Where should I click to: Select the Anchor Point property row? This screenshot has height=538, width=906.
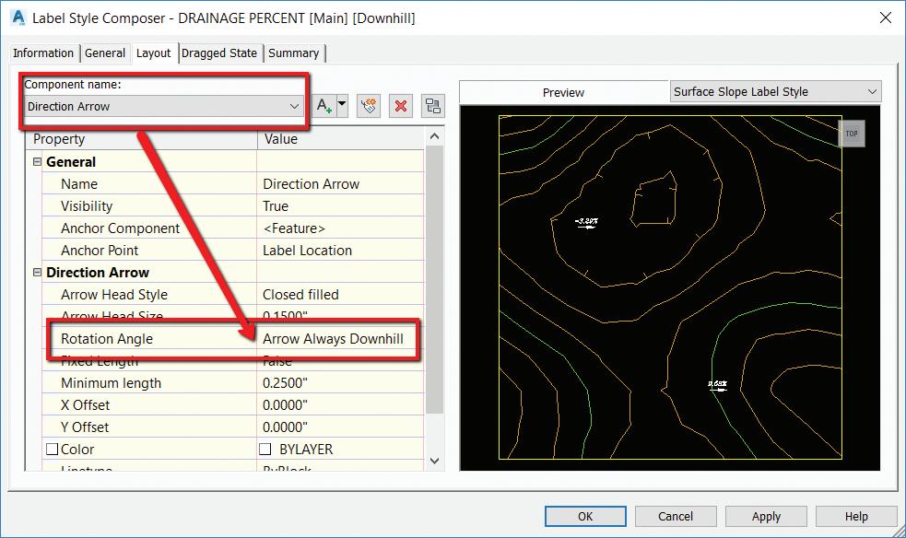click(233, 251)
